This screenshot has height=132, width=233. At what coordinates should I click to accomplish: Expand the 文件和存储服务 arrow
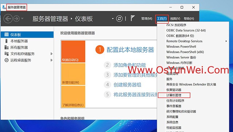[51, 54]
